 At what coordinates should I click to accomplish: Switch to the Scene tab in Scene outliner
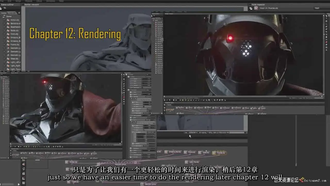click(4, 13)
